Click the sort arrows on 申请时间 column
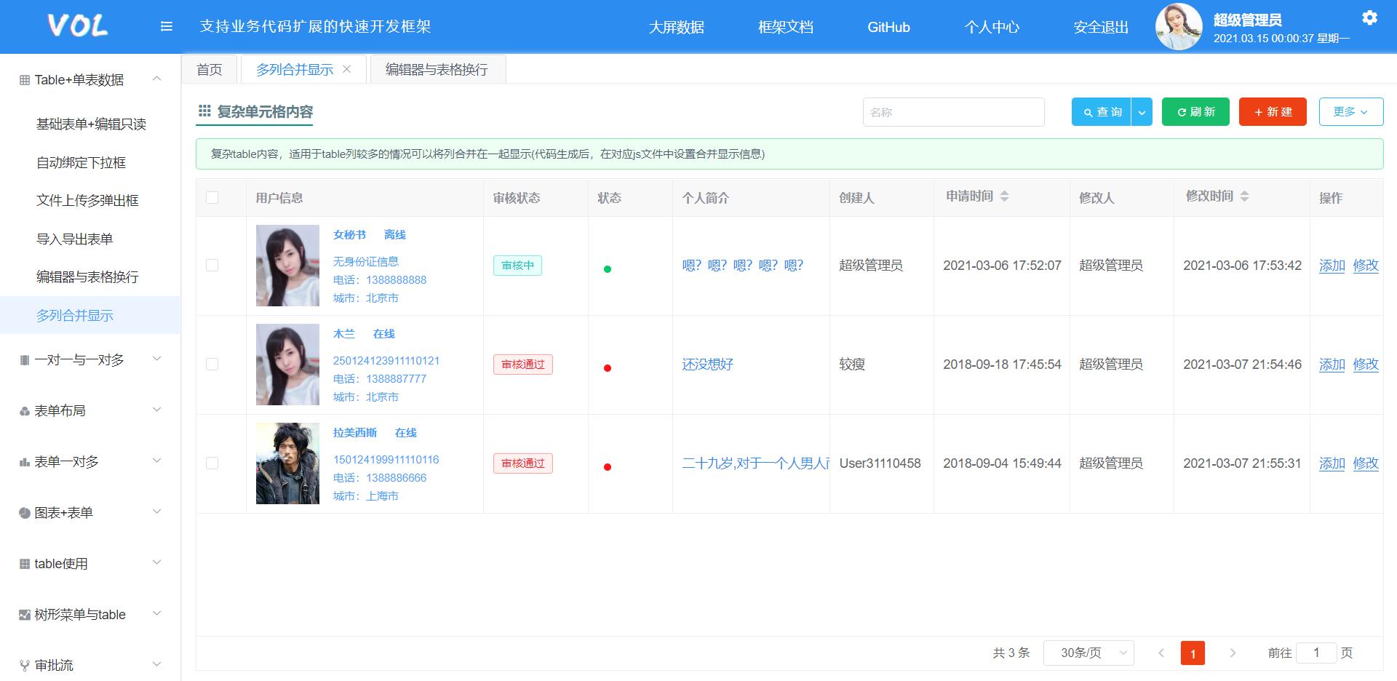The width and height of the screenshot is (1397, 681). [1006, 195]
